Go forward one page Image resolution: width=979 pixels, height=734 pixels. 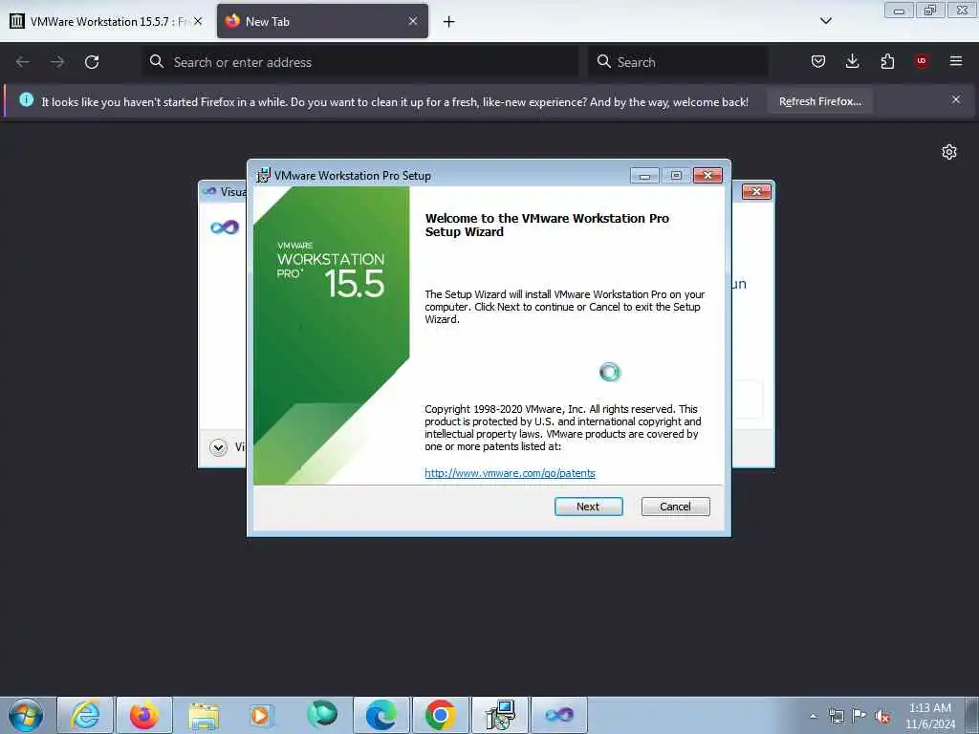tap(56, 62)
